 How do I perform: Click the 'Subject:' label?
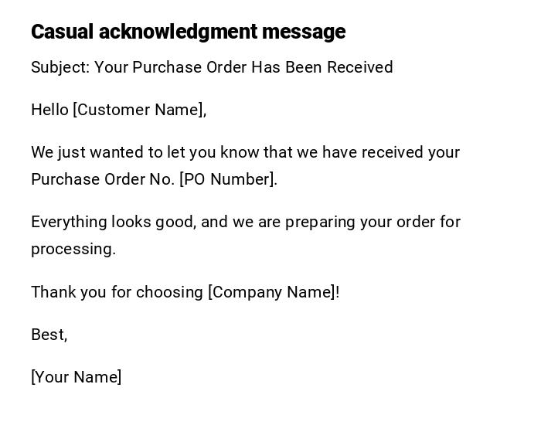[x=60, y=67]
